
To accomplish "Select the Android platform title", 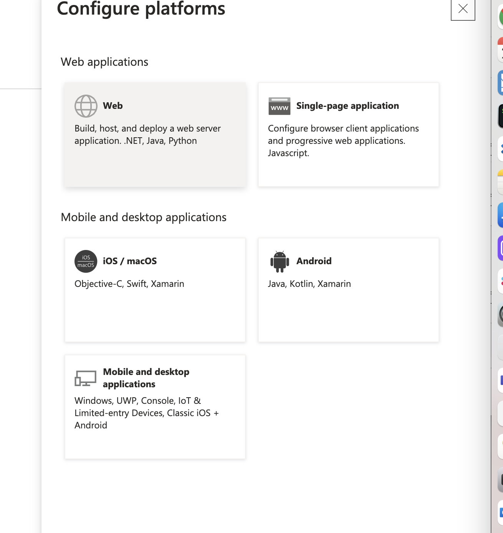I will pos(314,261).
